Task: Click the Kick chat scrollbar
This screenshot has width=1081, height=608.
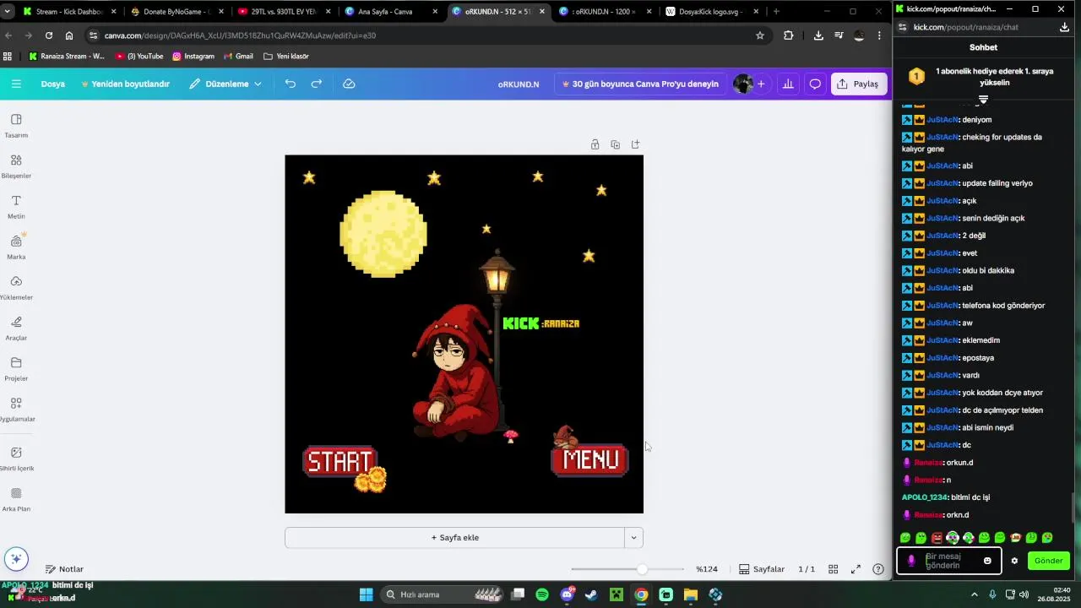Action: [1074, 507]
